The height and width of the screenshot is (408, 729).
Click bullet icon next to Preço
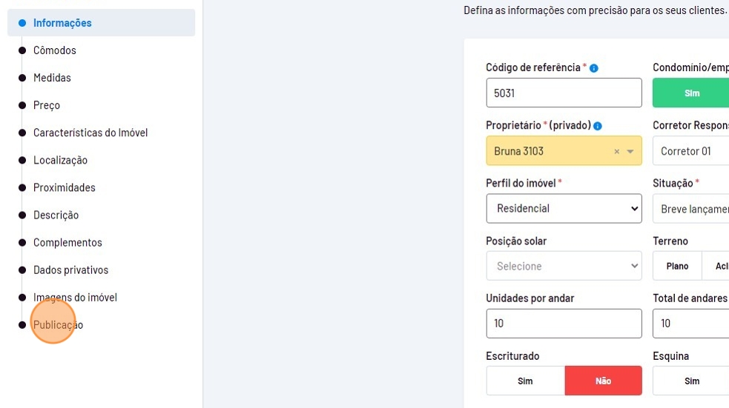click(22, 105)
